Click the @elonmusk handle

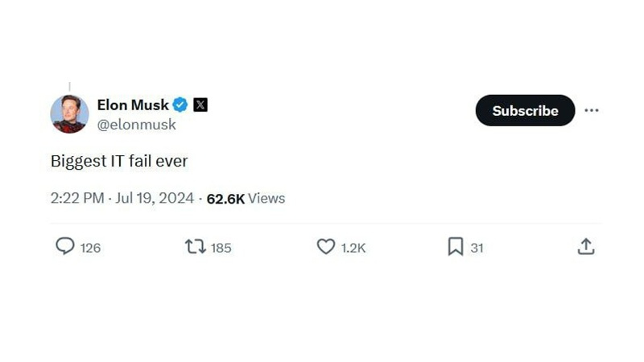[x=136, y=125]
